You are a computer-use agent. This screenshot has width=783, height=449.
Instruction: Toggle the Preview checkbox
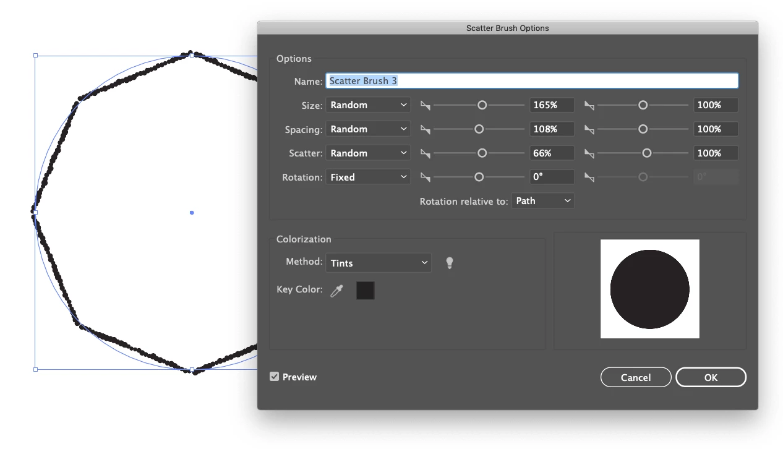pyautogui.click(x=275, y=377)
